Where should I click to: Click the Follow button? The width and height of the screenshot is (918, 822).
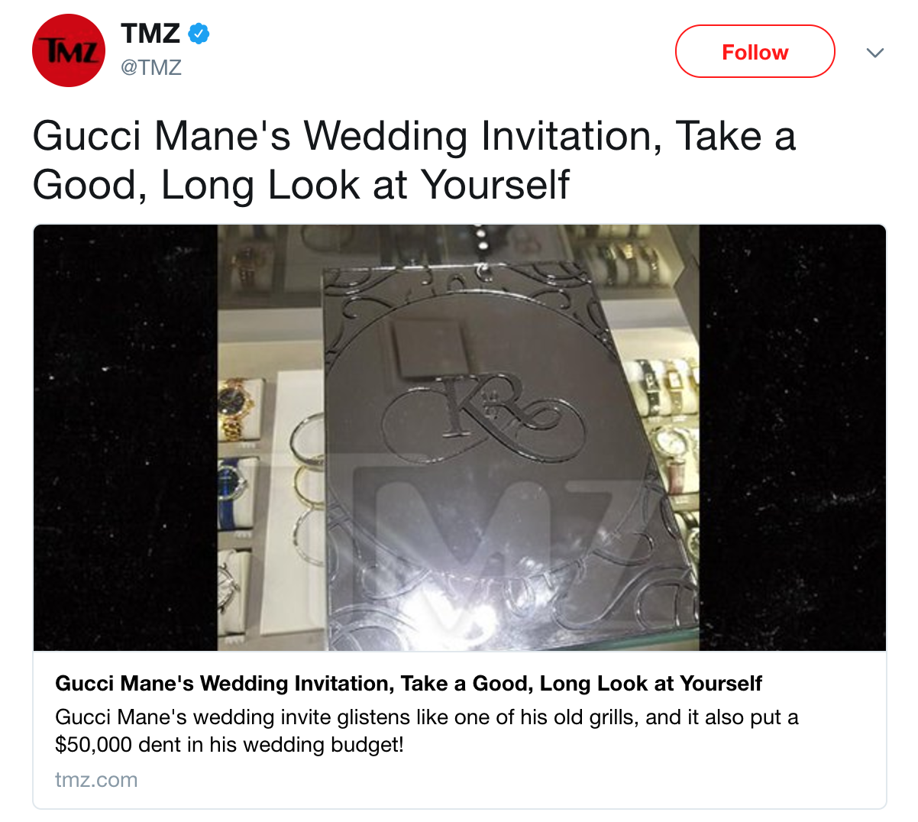(x=755, y=51)
